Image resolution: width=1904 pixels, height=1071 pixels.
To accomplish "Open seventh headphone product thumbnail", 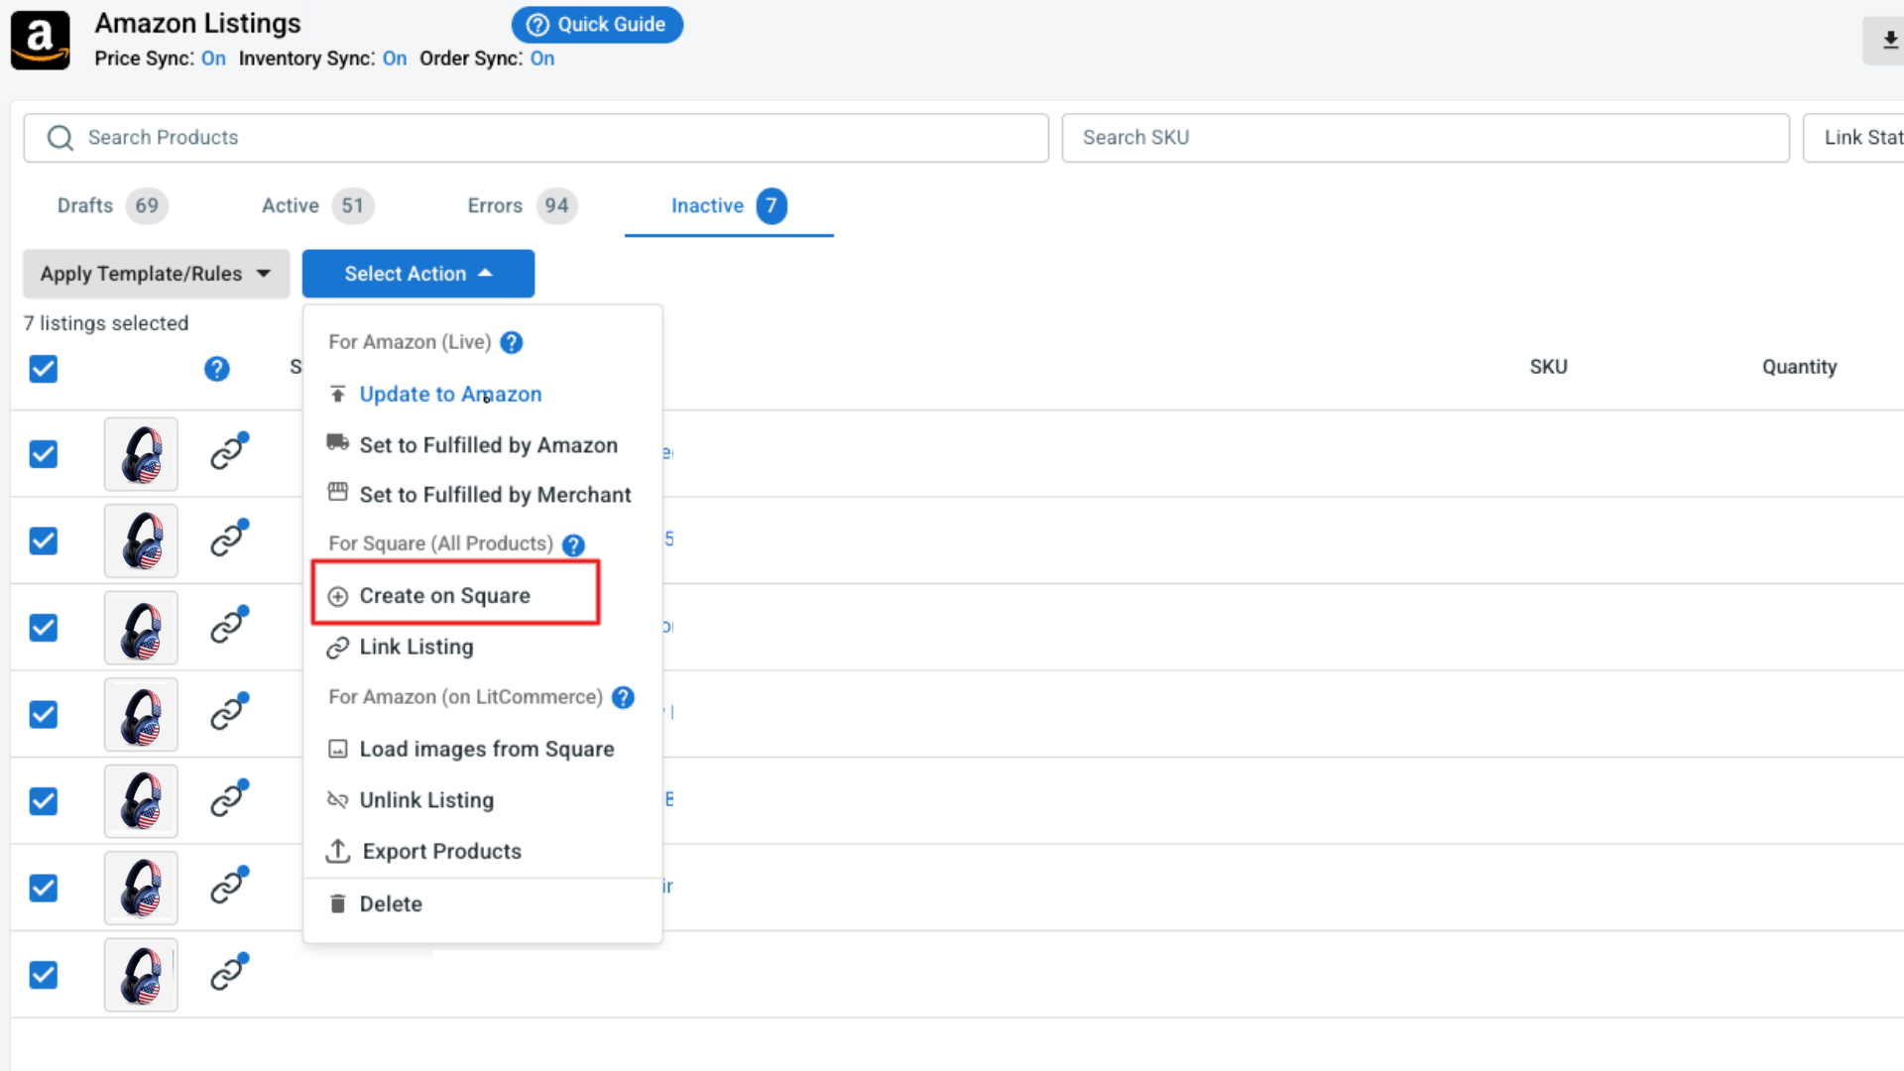I will click(x=141, y=975).
